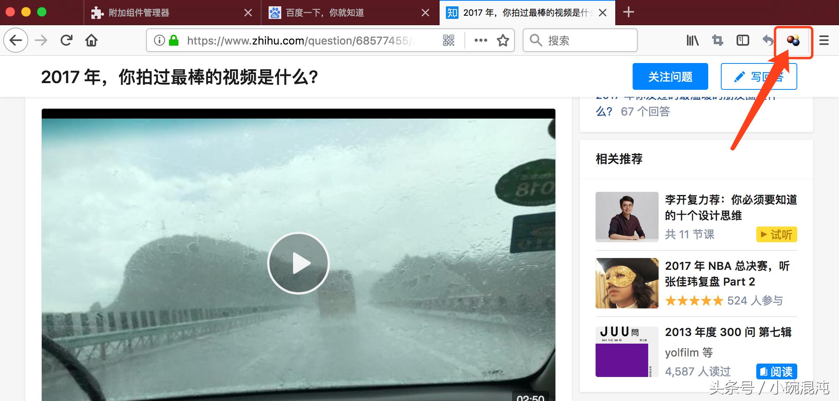Open the page actions three-dot menu
Viewport: 839px width, 401px height.
481,40
